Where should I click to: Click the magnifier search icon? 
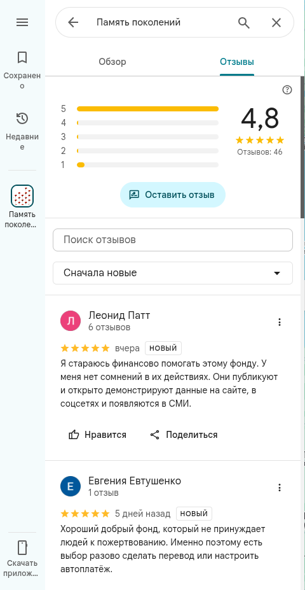point(244,22)
